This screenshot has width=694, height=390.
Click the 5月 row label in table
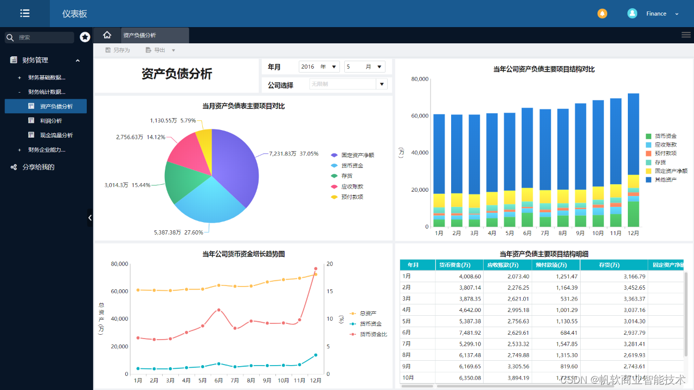pyautogui.click(x=407, y=321)
